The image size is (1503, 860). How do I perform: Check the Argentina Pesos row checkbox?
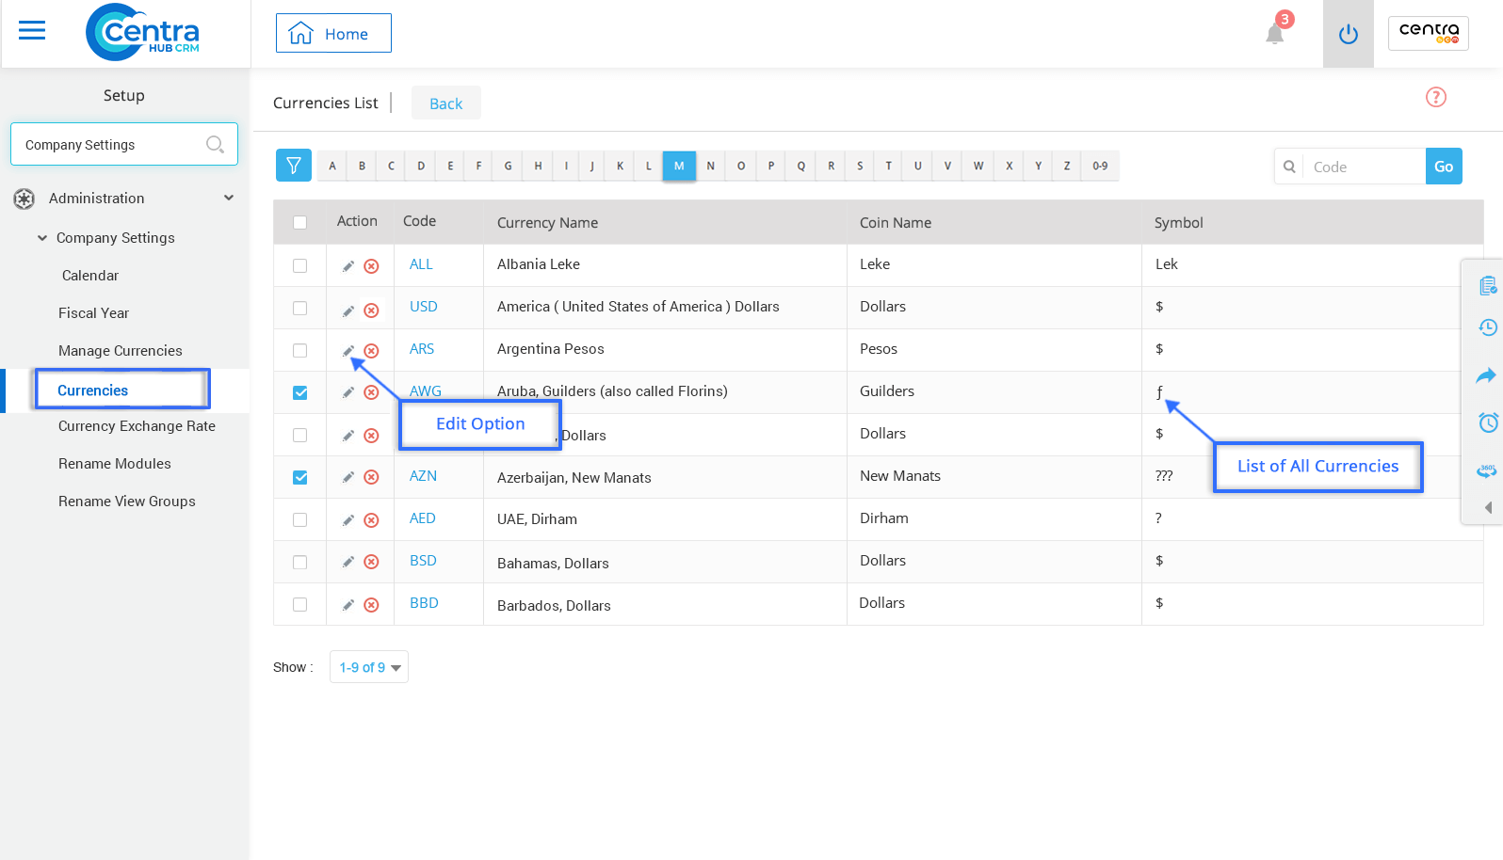point(299,350)
